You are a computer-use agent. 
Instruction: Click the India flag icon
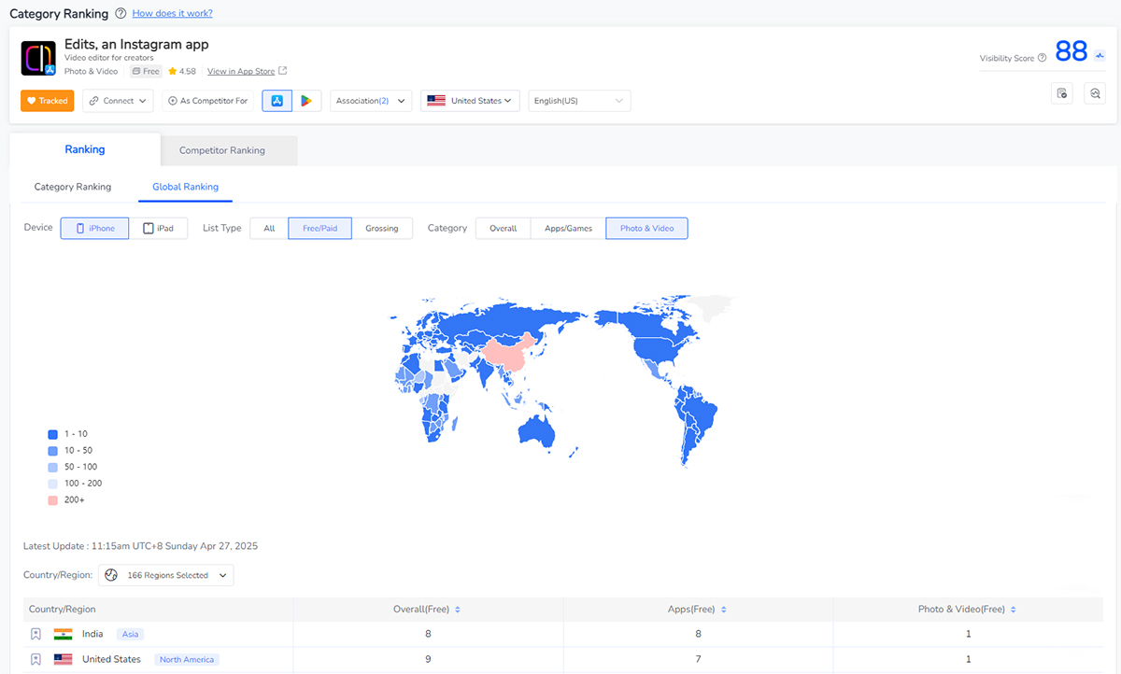[x=63, y=634]
